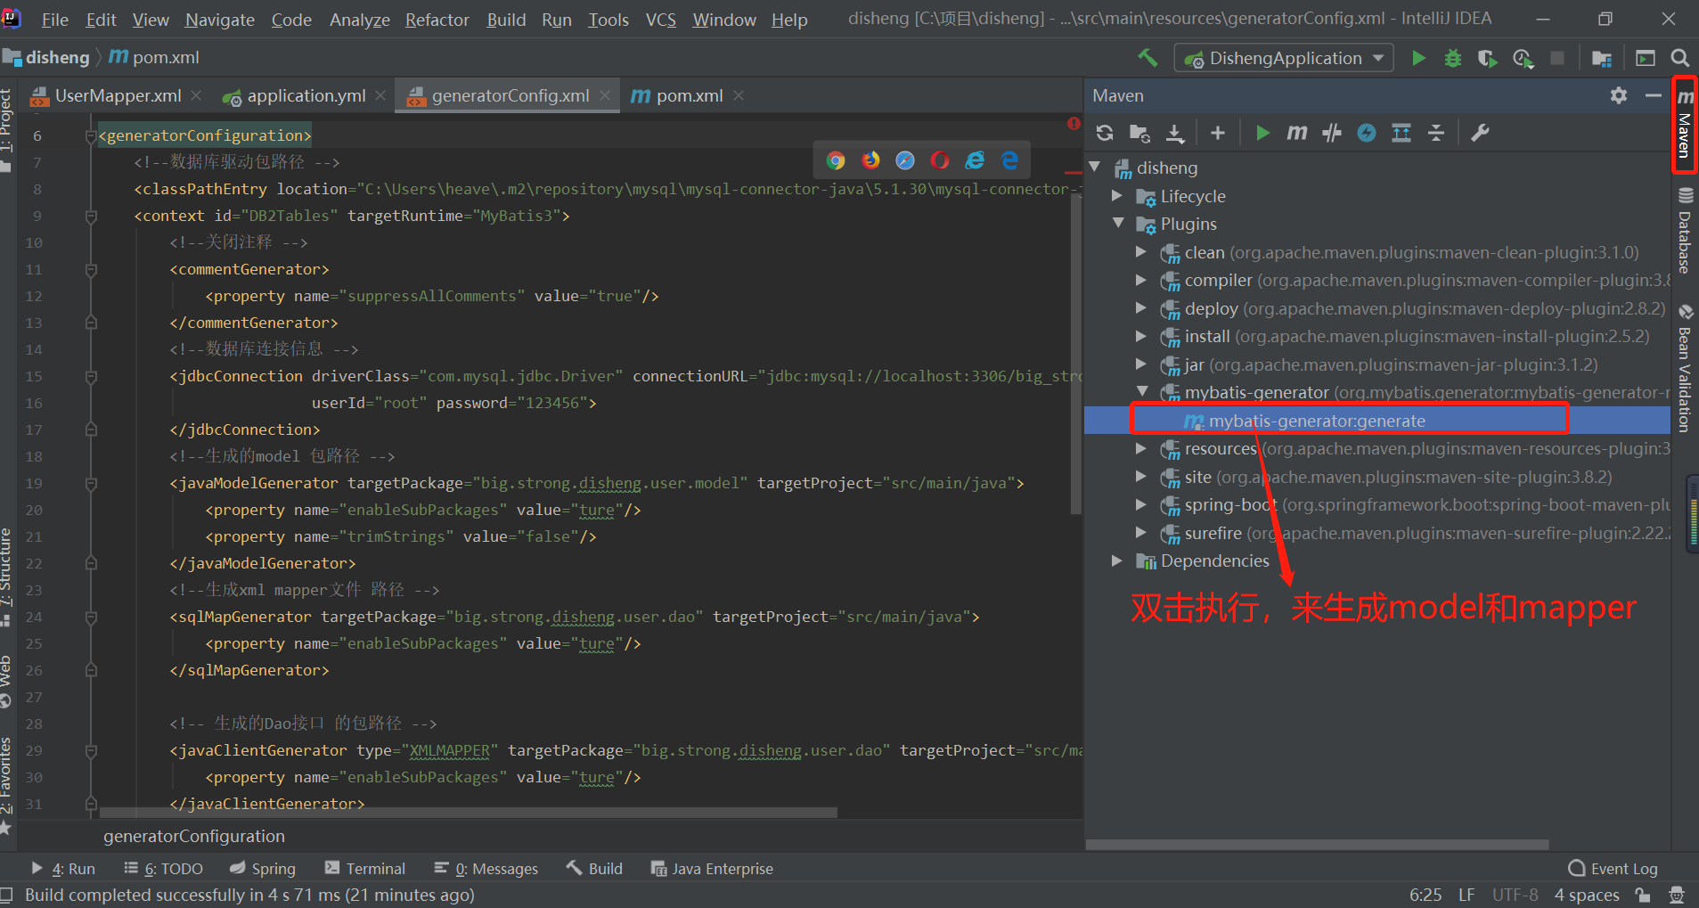Viewport: 1699px width, 908px height.
Task: Open DishengApplication run configuration dropdown
Action: pos(1284,58)
